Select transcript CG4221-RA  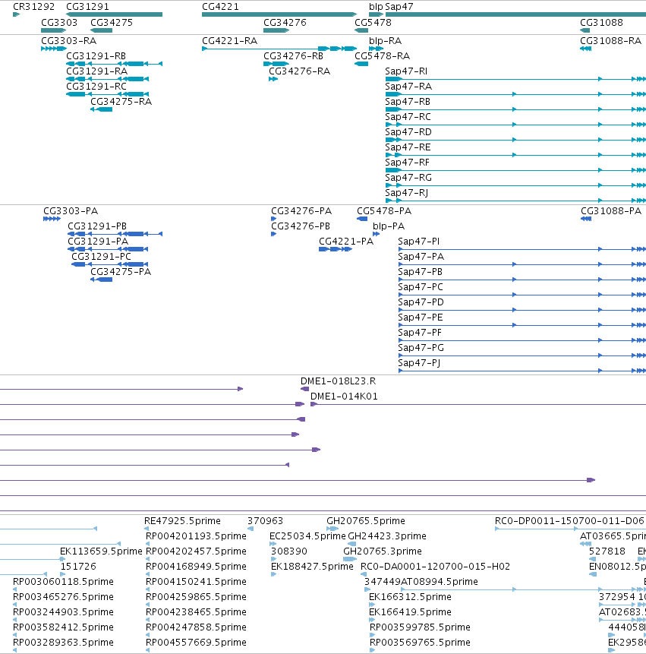[x=230, y=41]
